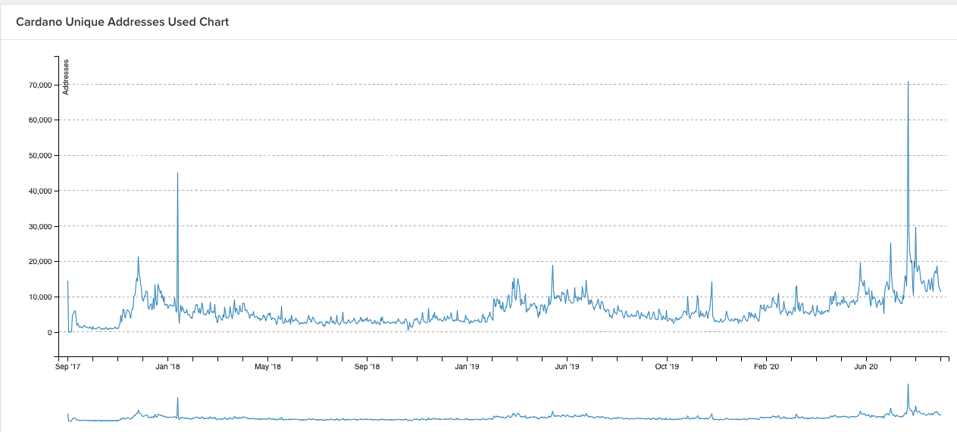Select the 30,000 y-axis label
The width and height of the screenshot is (957, 432).
point(39,226)
